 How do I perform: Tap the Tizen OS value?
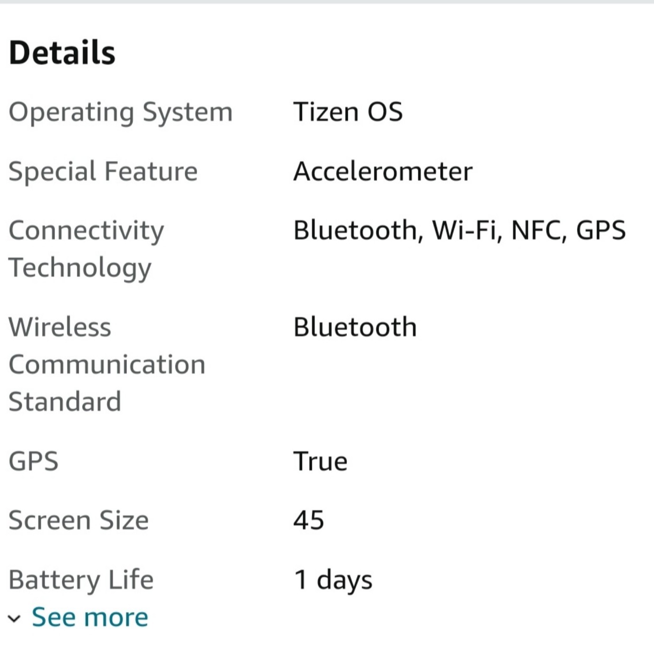click(348, 112)
